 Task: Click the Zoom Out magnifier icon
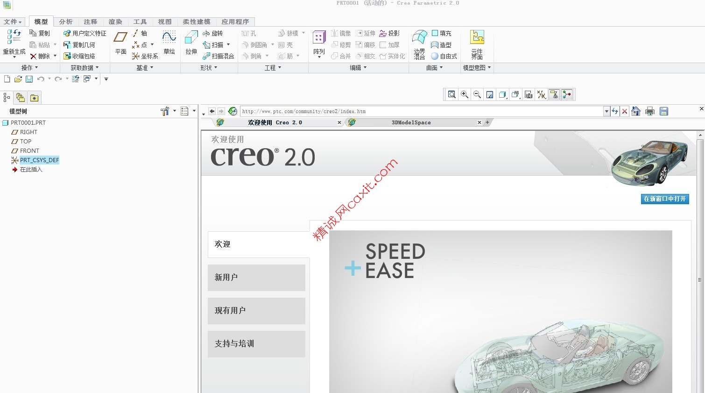(477, 95)
